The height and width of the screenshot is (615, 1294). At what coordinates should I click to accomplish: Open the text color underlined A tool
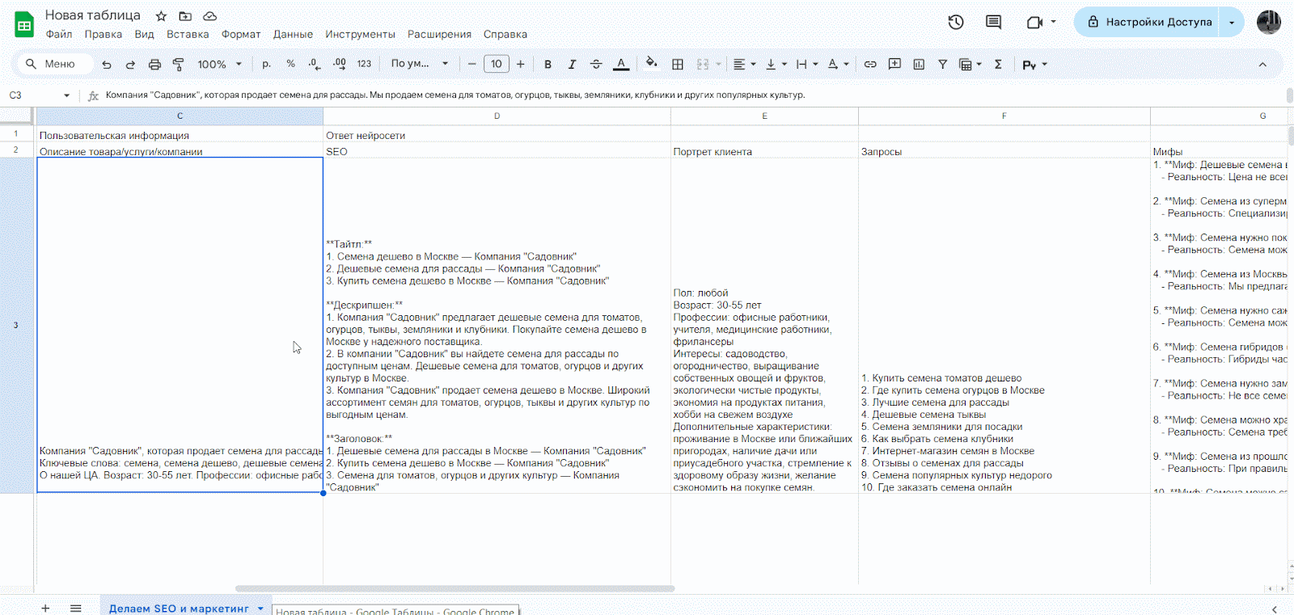tap(621, 64)
